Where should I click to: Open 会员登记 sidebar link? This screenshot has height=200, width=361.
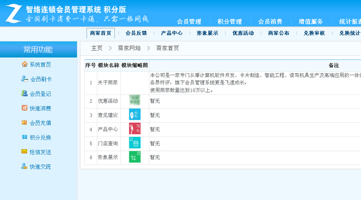(40, 94)
